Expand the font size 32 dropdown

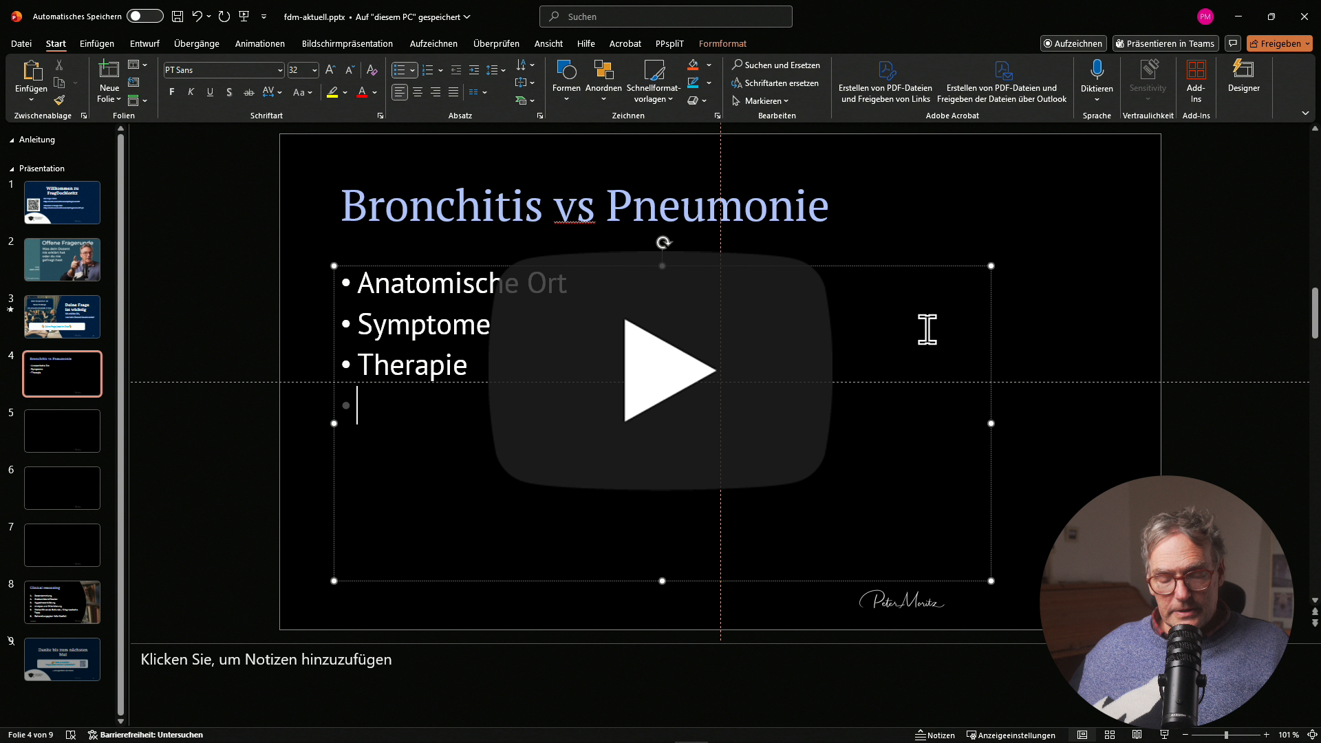pos(314,70)
